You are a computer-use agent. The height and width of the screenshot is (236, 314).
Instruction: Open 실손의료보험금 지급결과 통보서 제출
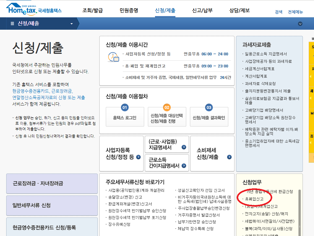[x=272, y=101]
